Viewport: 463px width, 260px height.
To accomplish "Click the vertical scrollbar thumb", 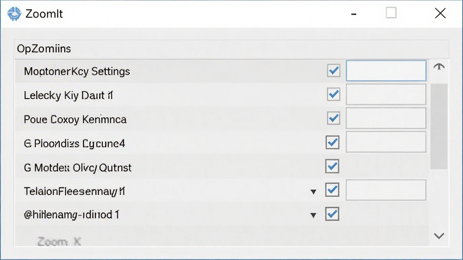I will coord(439,126).
